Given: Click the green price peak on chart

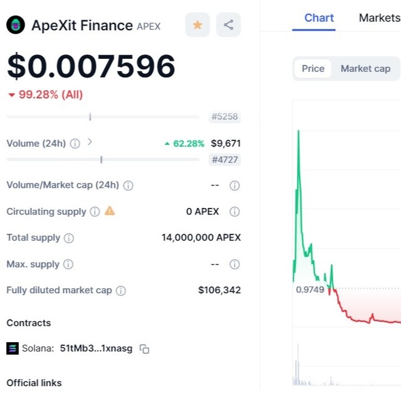Looking at the screenshot, I should click(298, 132).
